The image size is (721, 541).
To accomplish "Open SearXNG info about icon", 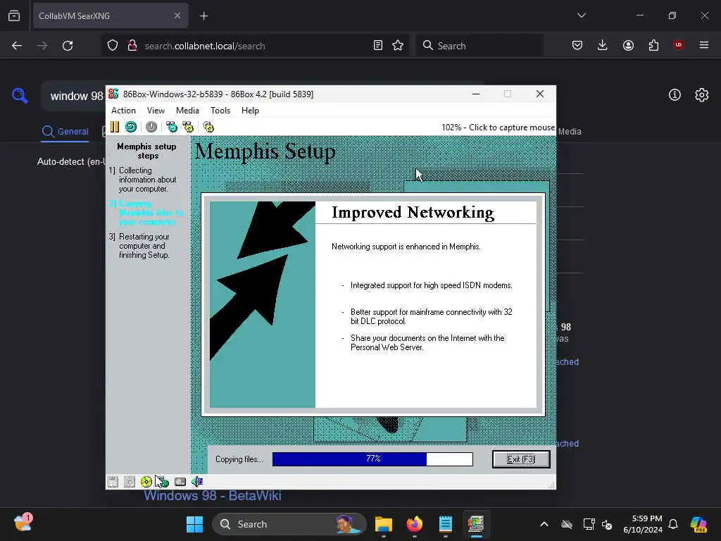I will (x=675, y=95).
